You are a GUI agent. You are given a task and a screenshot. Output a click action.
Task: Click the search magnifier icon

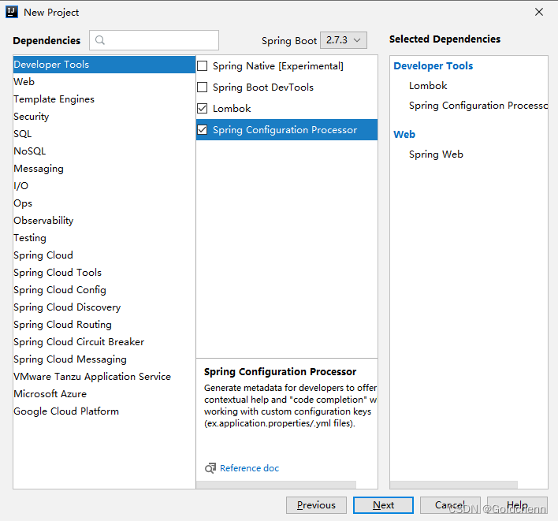coord(100,40)
